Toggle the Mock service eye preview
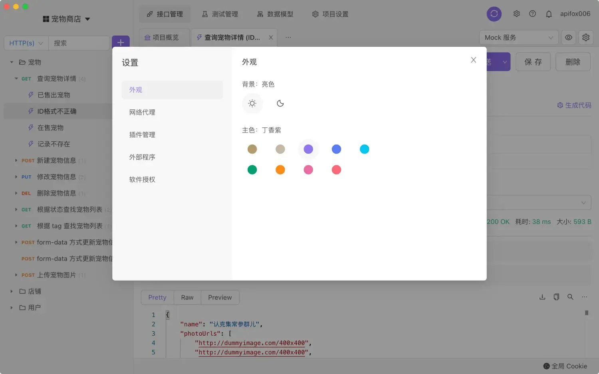Image resolution: width=599 pixels, height=374 pixels. tap(568, 37)
